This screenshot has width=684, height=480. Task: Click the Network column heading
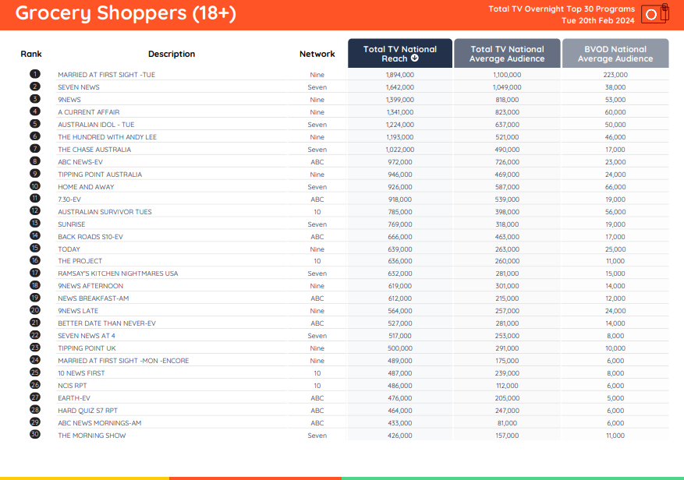pyautogui.click(x=317, y=54)
